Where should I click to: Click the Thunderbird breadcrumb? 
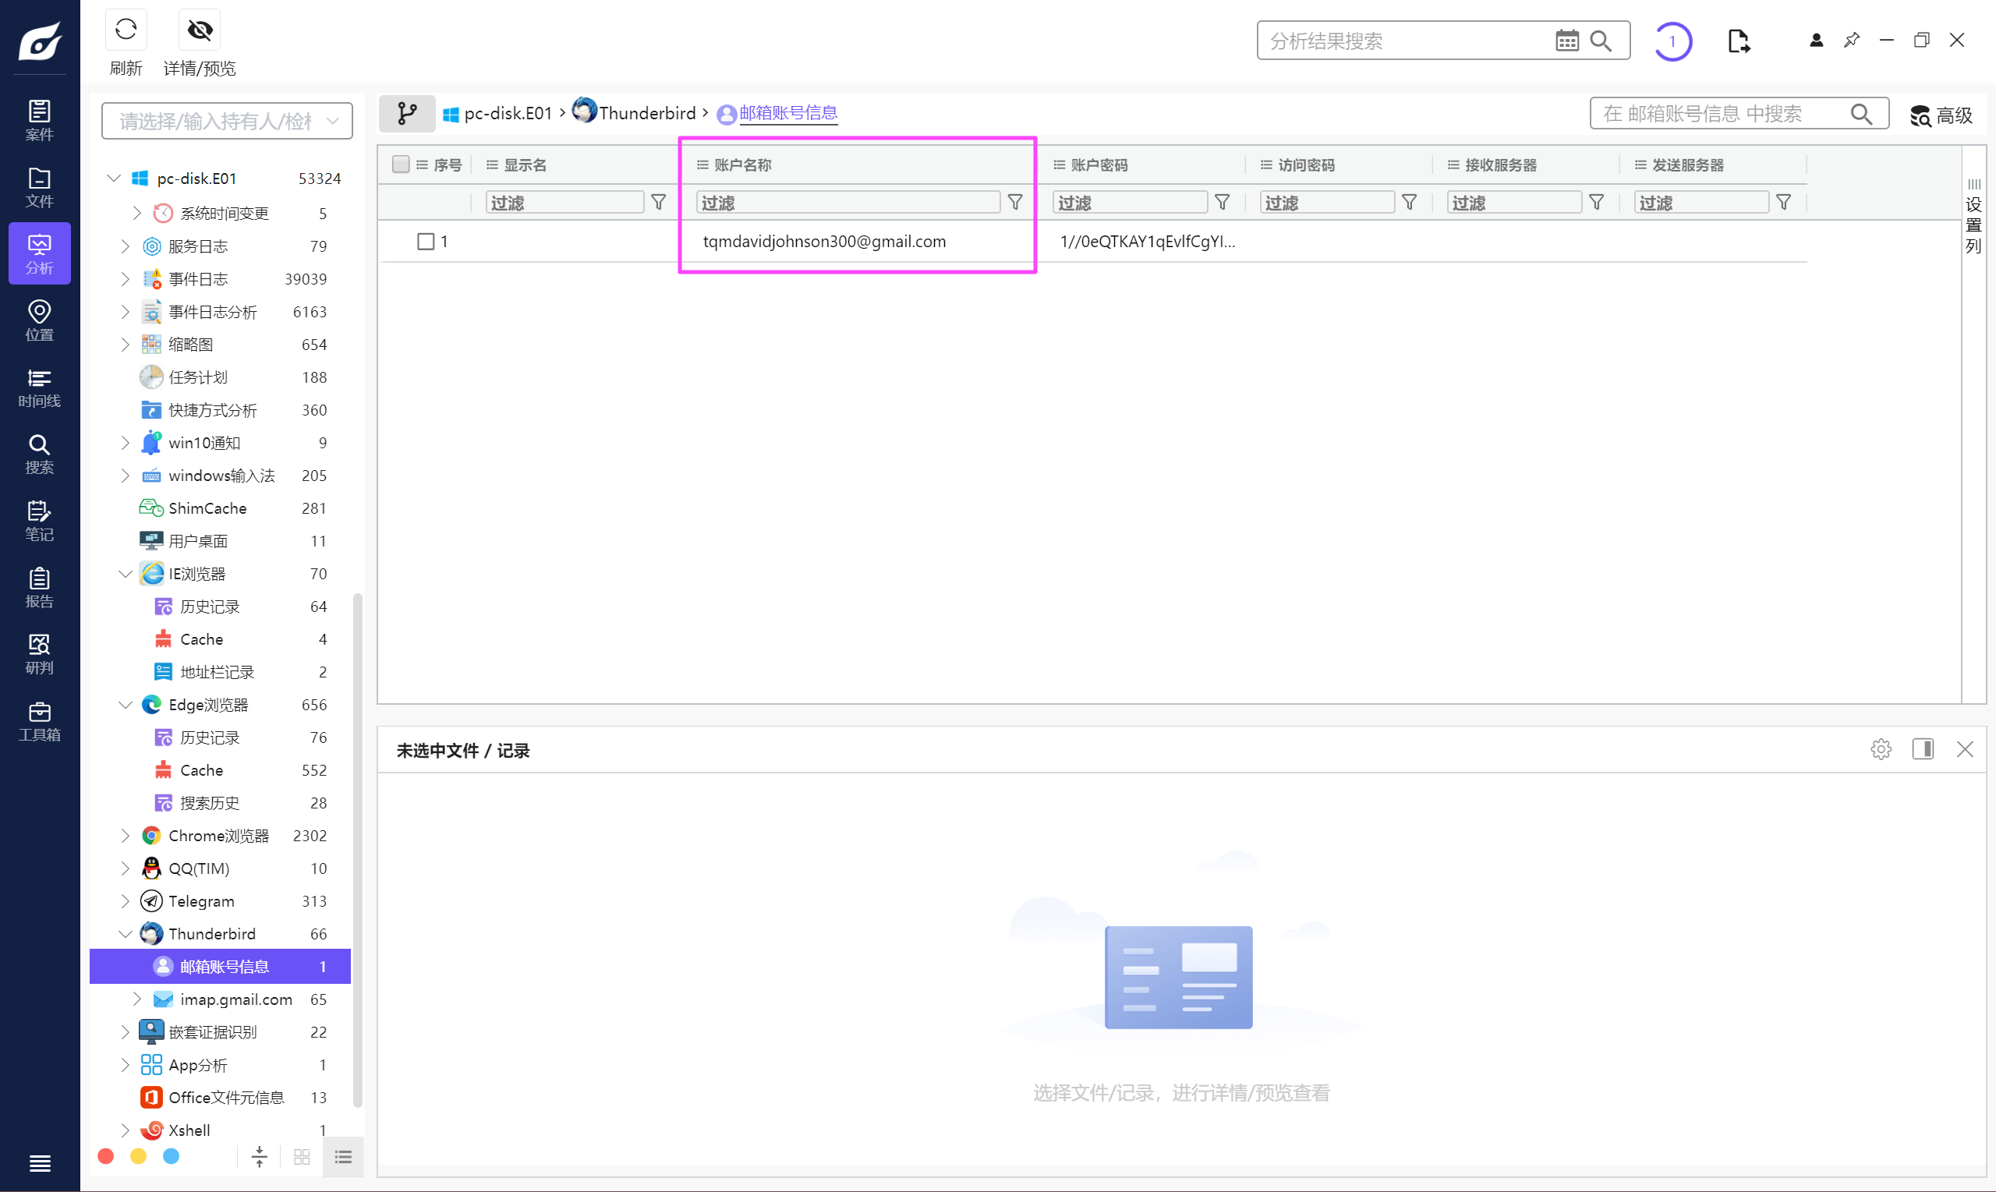point(635,112)
